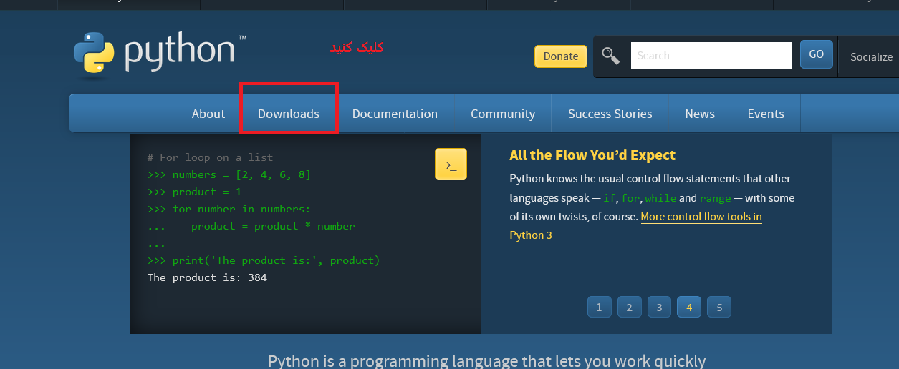This screenshot has height=369, width=899.
Task: Open the Downloads menu
Action: pos(289,114)
